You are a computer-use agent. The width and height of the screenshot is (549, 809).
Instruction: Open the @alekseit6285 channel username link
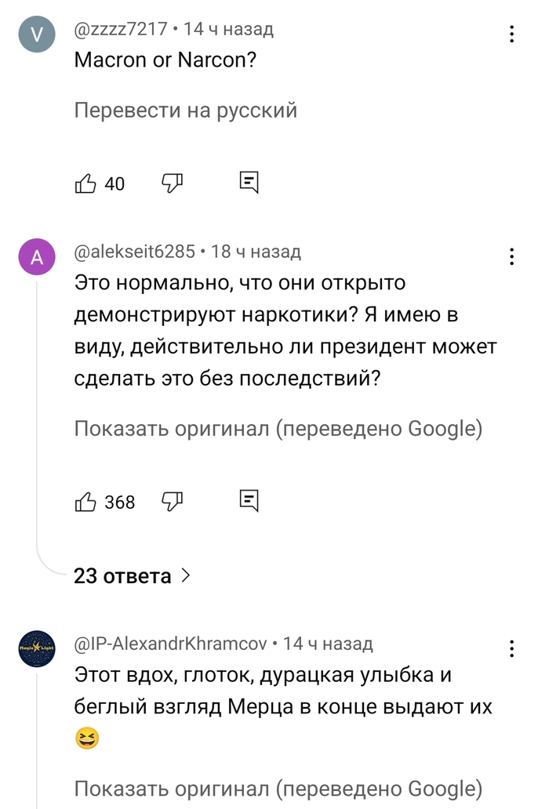click(134, 252)
